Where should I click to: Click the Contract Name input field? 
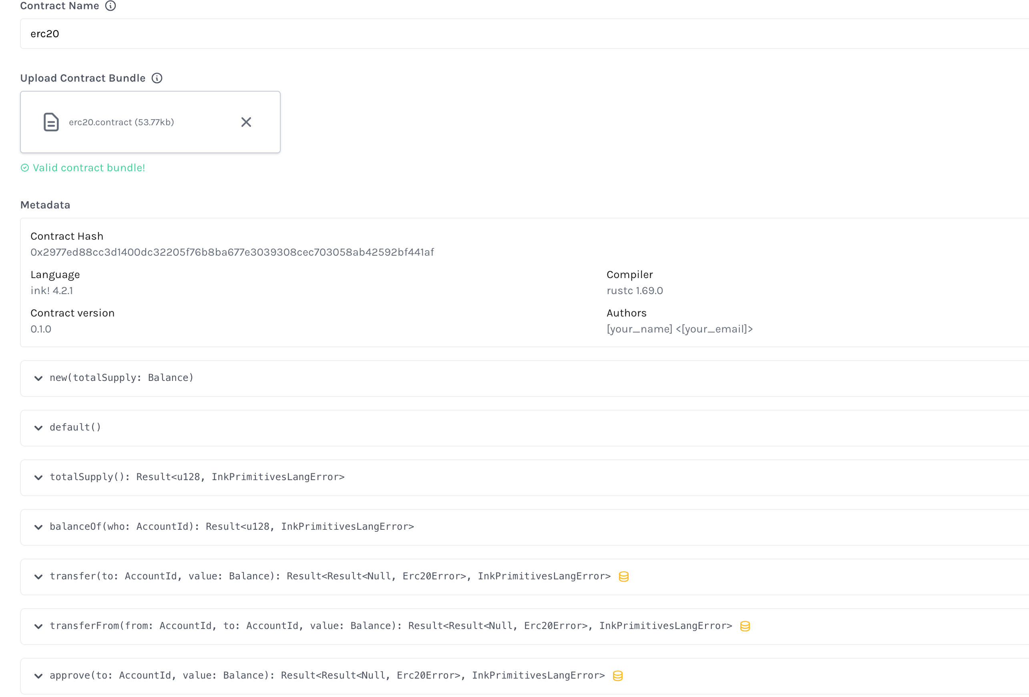pos(523,34)
